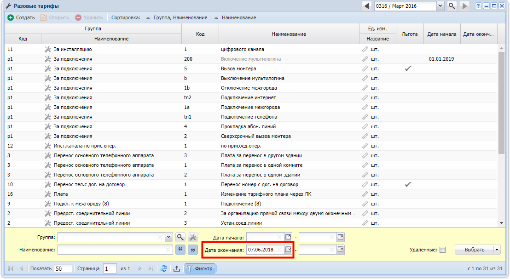Click the Дата начала column header
The image size is (510, 279).
pyautogui.click(x=442, y=34)
